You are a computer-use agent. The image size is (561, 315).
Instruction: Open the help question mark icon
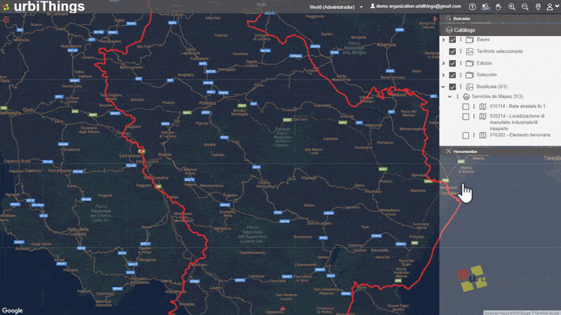click(472, 7)
